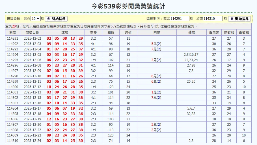Click 5尾(2) in row 114307
The height and width of the screenshot is (145, 257).
coord(156,125)
